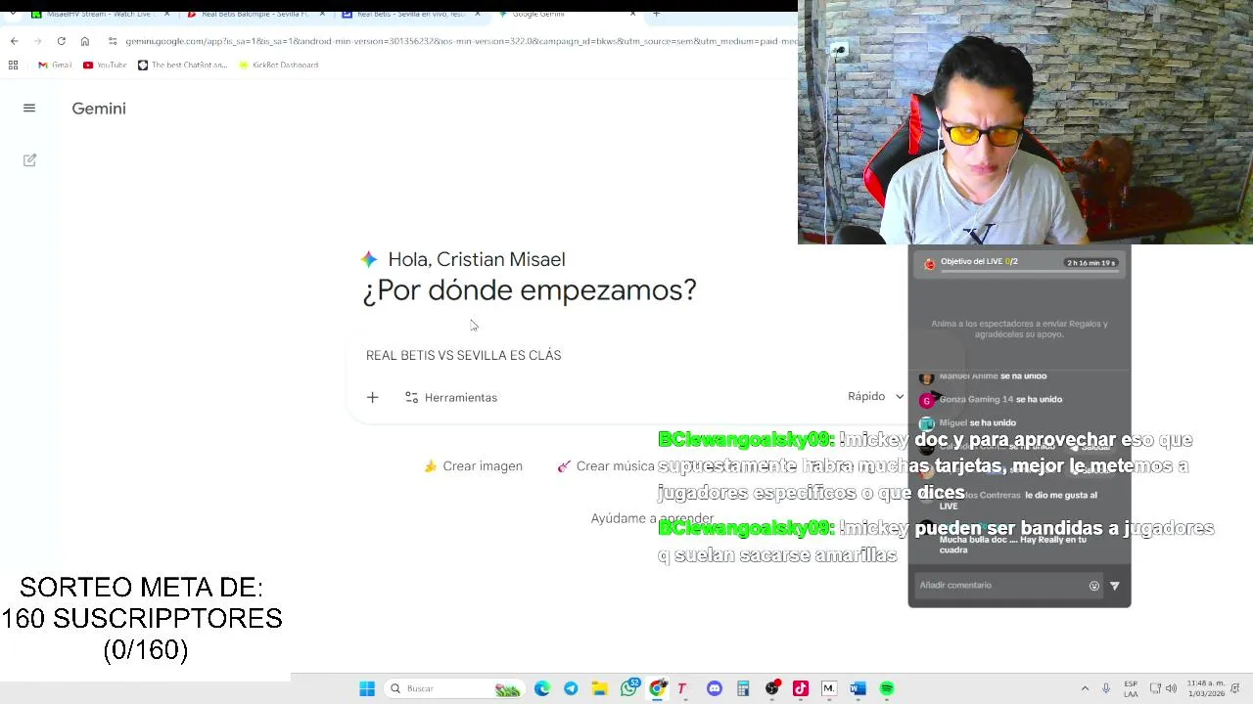Click the Objetivo del LIVE progress bar
Screen dimensions: 1253x704
coord(1028,271)
